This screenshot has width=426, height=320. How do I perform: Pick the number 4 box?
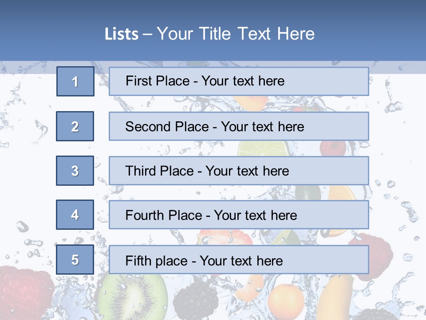pos(75,215)
